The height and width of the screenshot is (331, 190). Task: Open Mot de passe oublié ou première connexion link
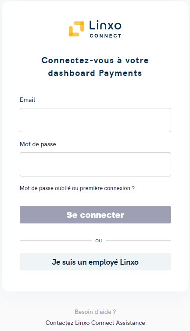77,188
